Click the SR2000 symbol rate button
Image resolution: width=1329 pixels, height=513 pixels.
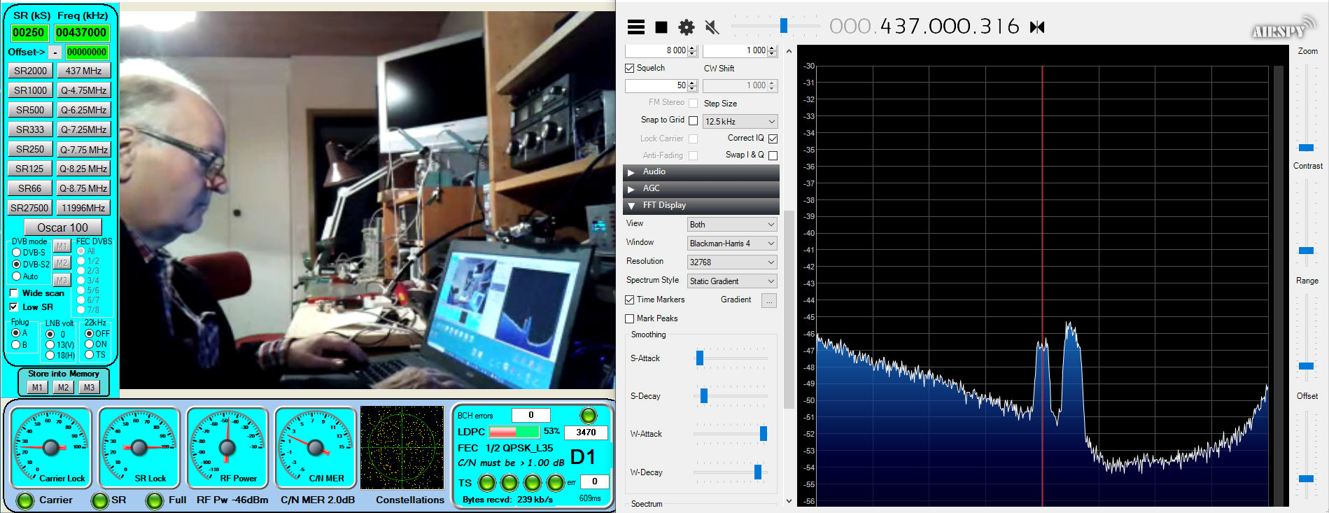[x=31, y=71]
